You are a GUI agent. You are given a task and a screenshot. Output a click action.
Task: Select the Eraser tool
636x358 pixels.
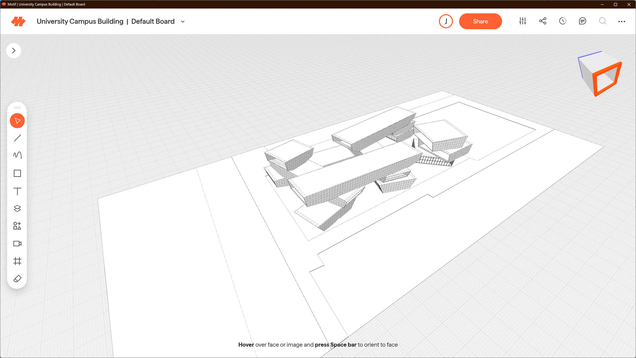(17, 279)
